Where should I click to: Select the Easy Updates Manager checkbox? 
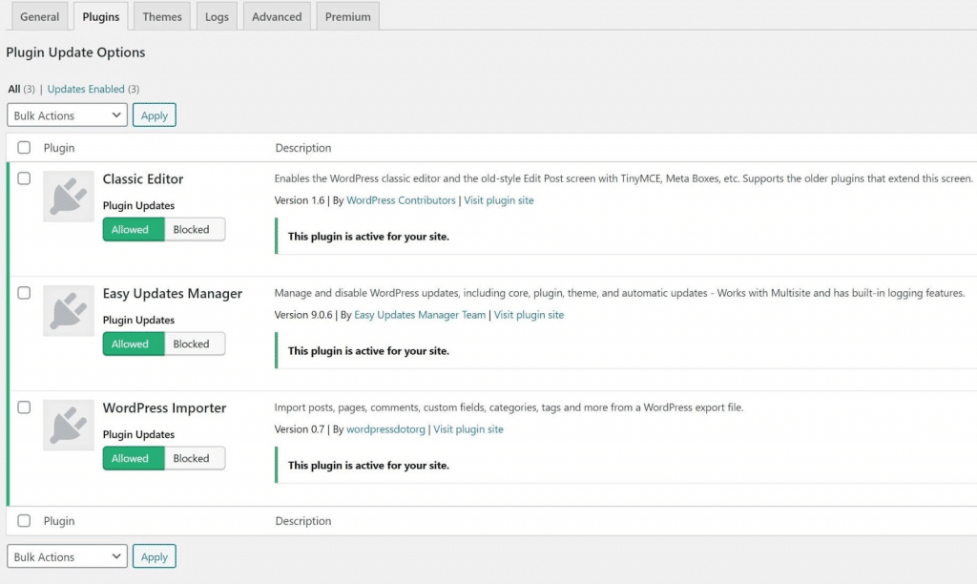[x=24, y=293]
